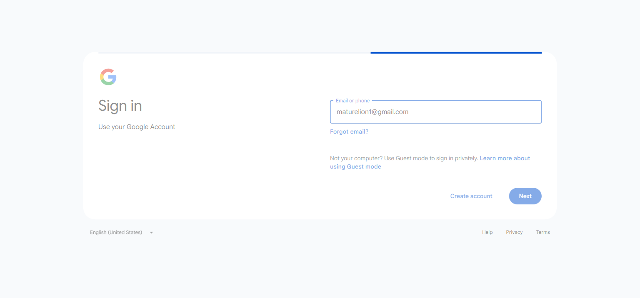Click the Forgot email? link

[349, 132]
